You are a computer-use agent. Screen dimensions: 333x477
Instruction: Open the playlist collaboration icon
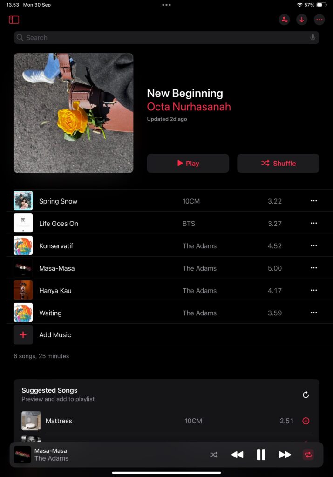(x=285, y=20)
